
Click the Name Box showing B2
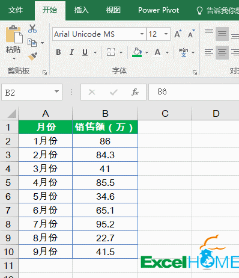[x=32, y=92]
